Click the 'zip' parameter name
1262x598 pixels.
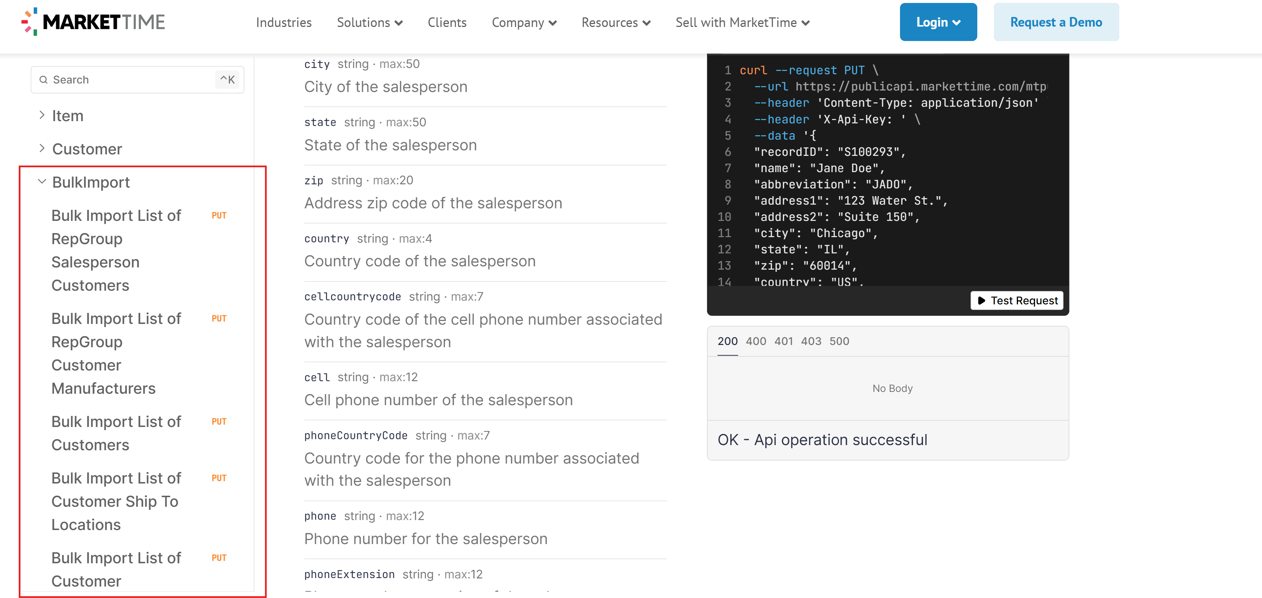(x=314, y=181)
